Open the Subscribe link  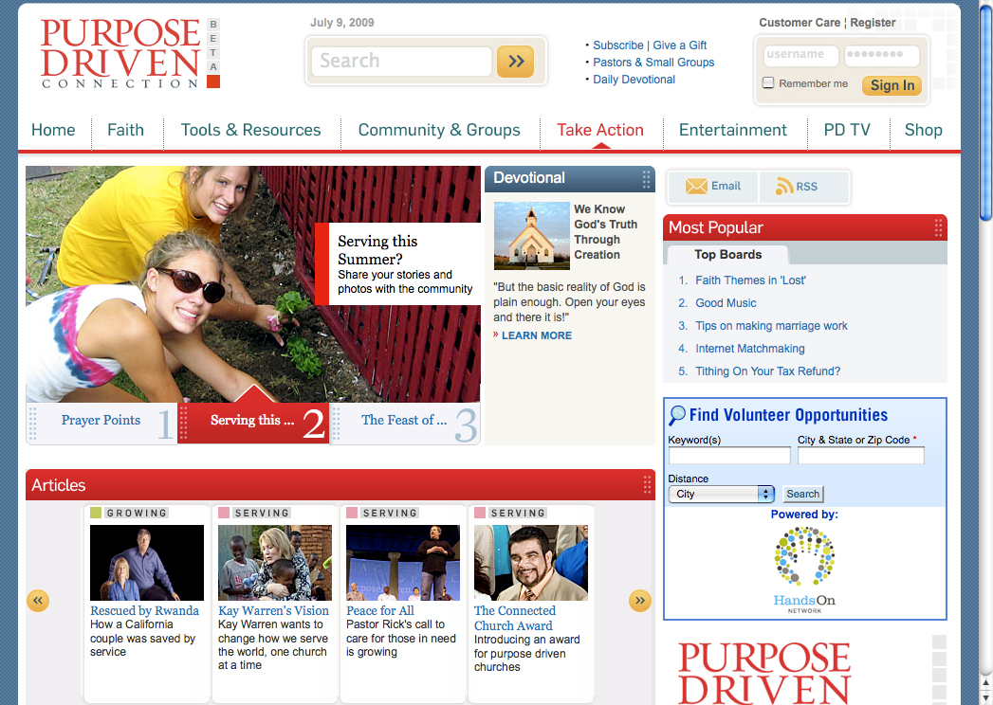click(618, 45)
